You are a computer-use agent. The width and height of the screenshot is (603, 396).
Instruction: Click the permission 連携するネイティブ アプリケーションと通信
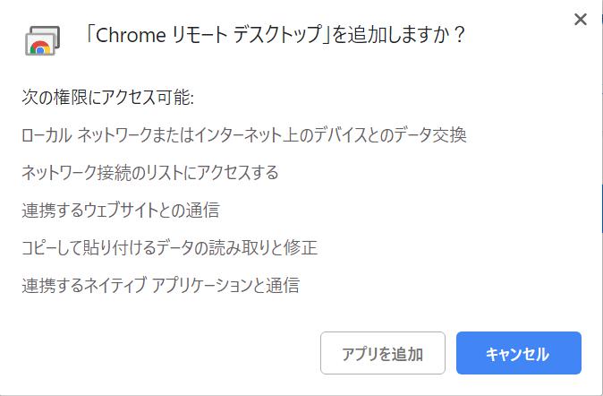click(160, 286)
